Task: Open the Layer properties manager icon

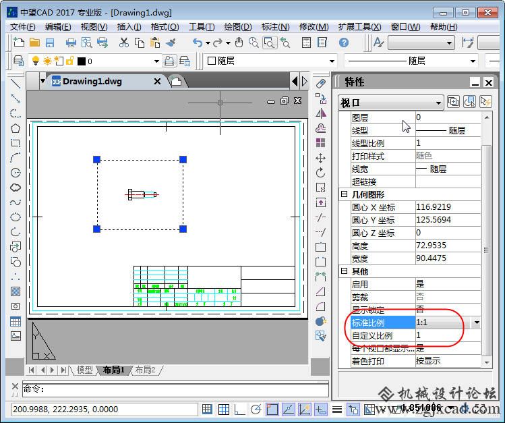Action: [18, 61]
